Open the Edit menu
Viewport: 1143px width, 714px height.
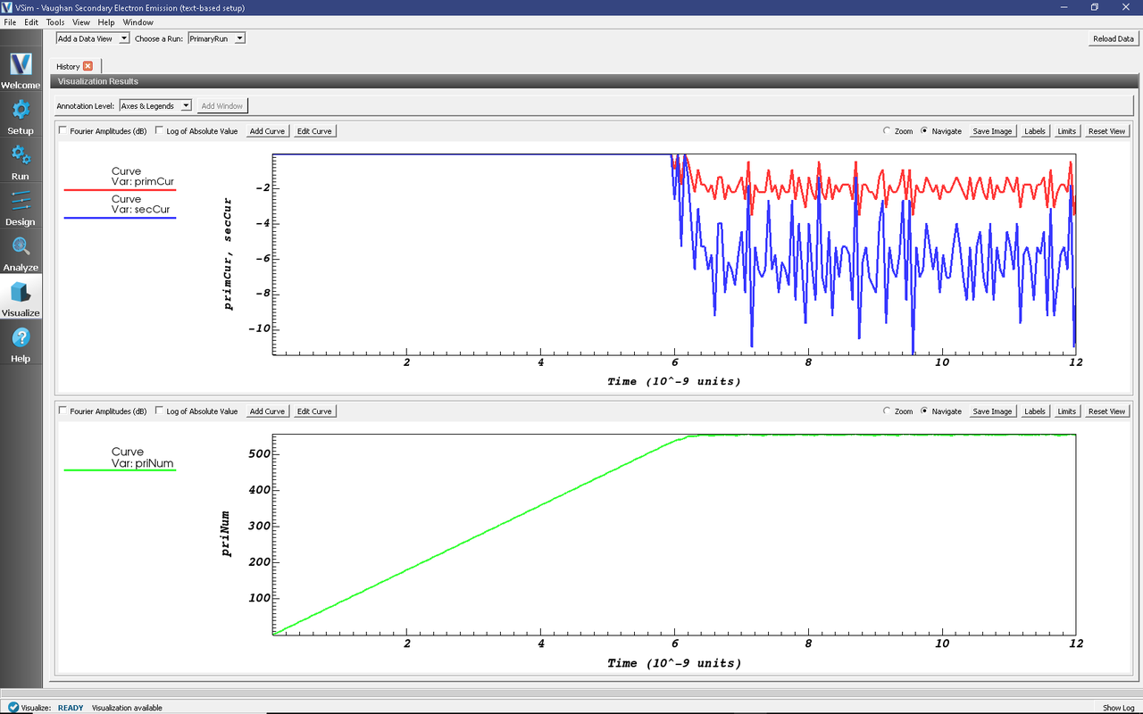click(x=31, y=22)
